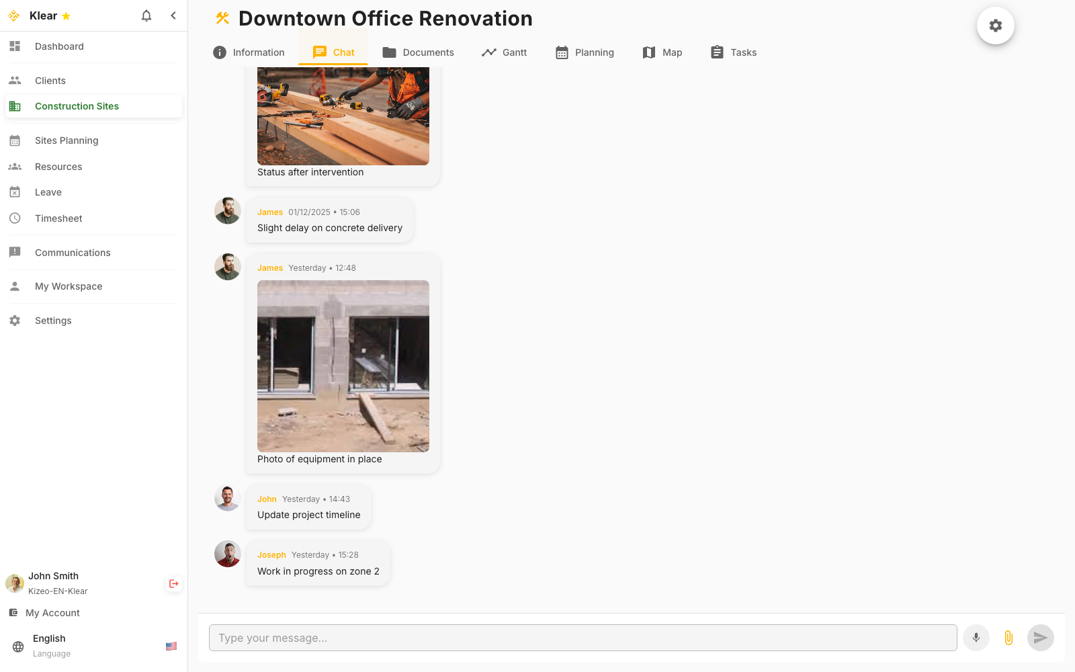1075x672 pixels.
Task: Open My Account
Action: point(52,612)
